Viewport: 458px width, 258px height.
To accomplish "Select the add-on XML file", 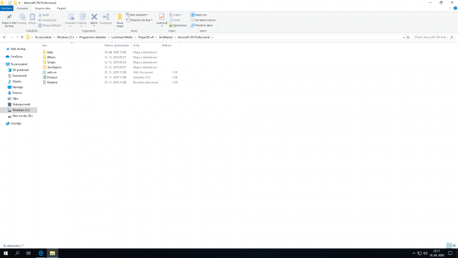I will pyautogui.click(x=52, y=72).
